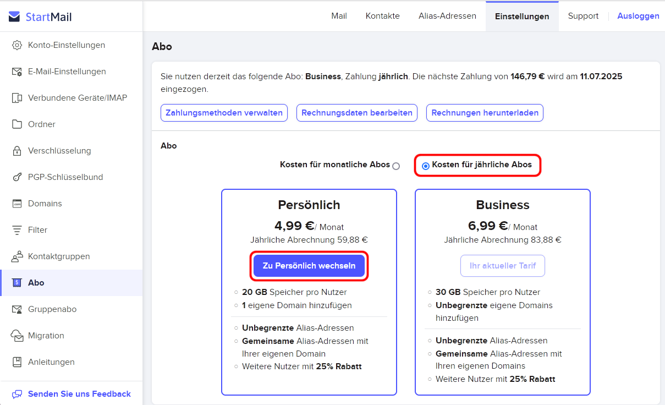Click the padlock icon for Verschlüsselung
The width and height of the screenshot is (665, 405).
(17, 151)
